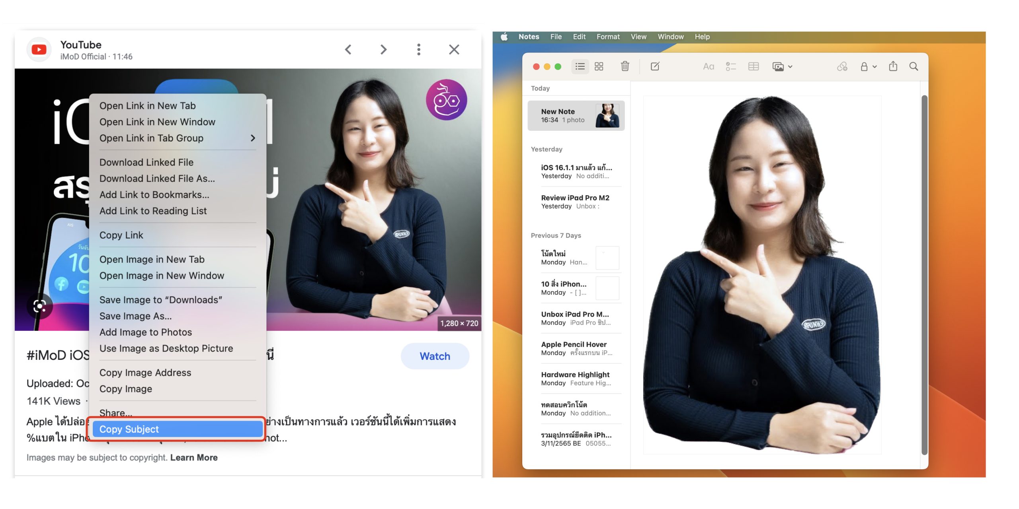Follow the Learn More link
The width and height of the screenshot is (1019, 509).
pyautogui.click(x=194, y=458)
